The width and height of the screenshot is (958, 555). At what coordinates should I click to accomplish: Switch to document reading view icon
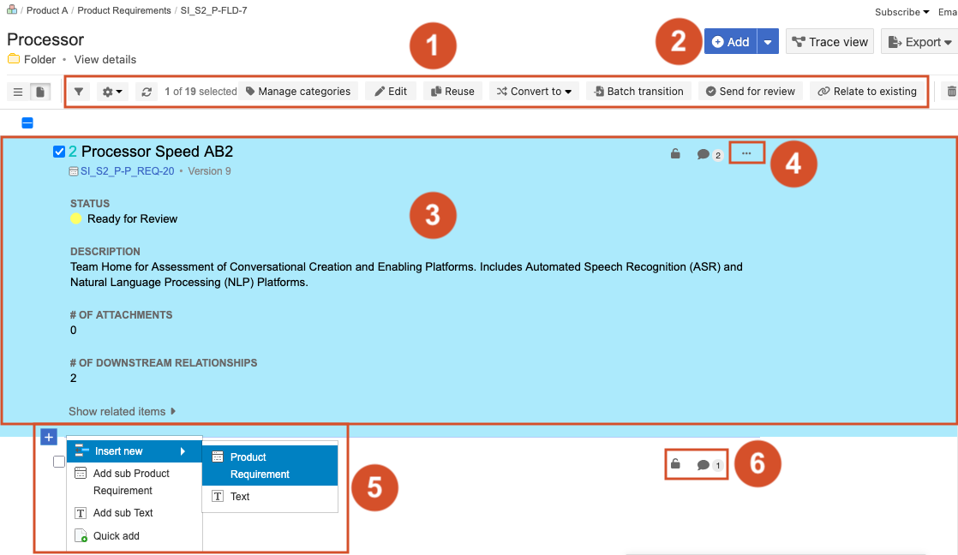click(x=39, y=92)
